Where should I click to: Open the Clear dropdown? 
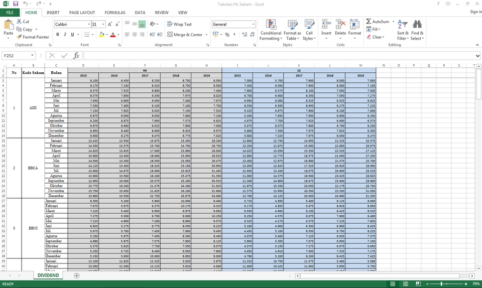coord(375,37)
